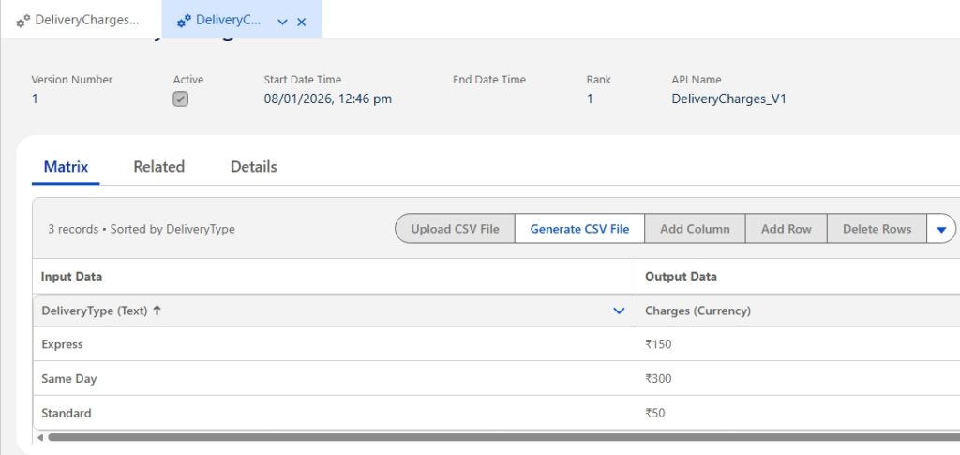The width and height of the screenshot is (960, 455).
Task: Toggle the Active checkbox
Action: pyautogui.click(x=181, y=99)
